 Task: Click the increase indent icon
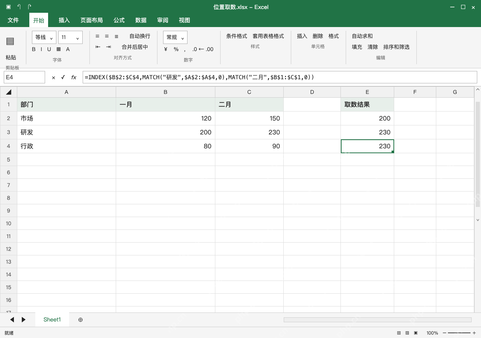[x=109, y=47]
